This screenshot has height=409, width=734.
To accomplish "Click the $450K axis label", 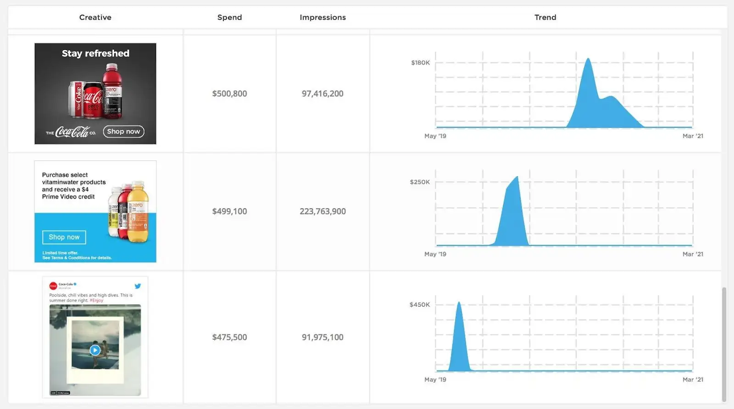I will click(x=420, y=304).
